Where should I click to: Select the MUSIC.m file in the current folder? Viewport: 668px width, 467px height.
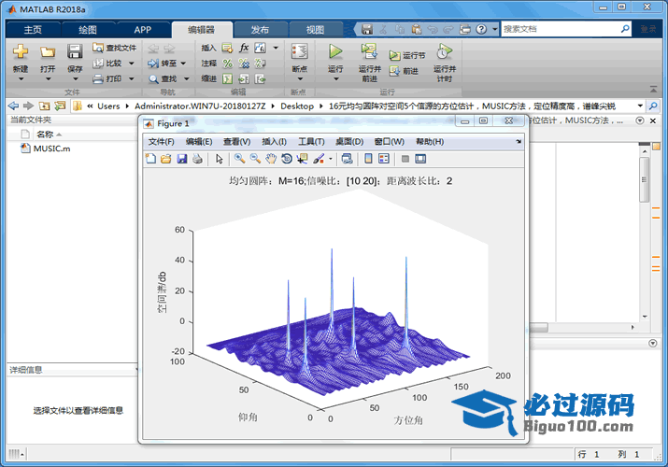coord(51,149)
